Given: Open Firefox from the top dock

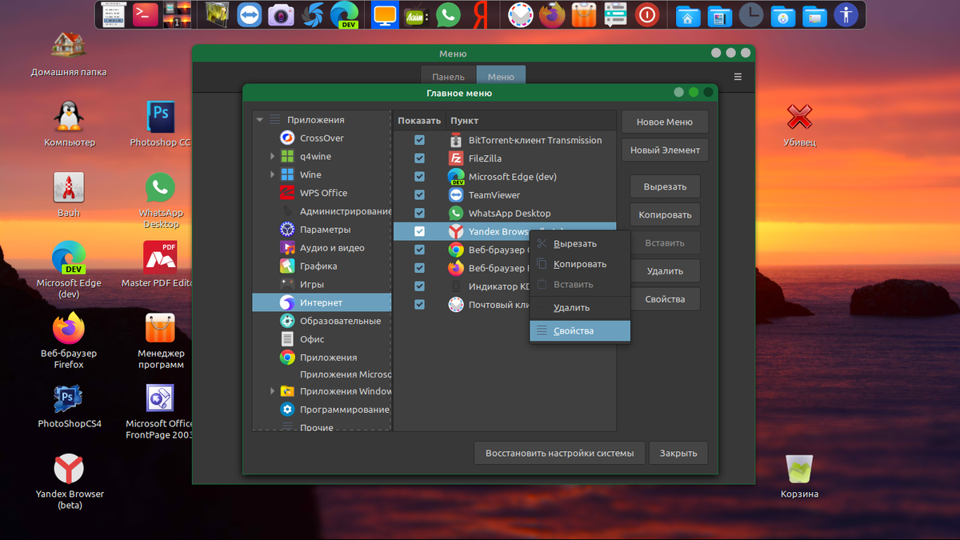Looking at the screenshot, I should [x=552, y=14].
